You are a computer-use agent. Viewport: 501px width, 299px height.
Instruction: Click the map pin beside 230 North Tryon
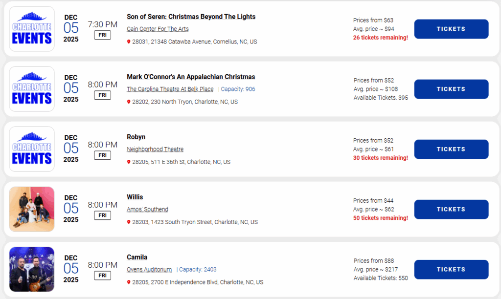[129, 102]
